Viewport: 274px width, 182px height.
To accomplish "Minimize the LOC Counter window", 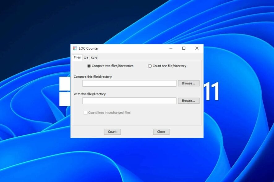I will coord(171,48).
